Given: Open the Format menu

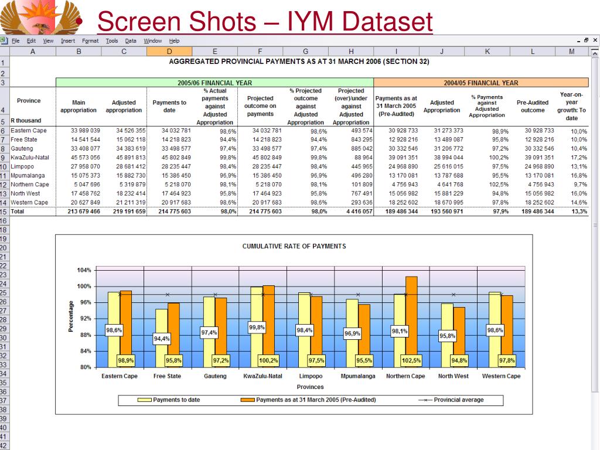Looking at the screenshot, I should coord(90,41).
